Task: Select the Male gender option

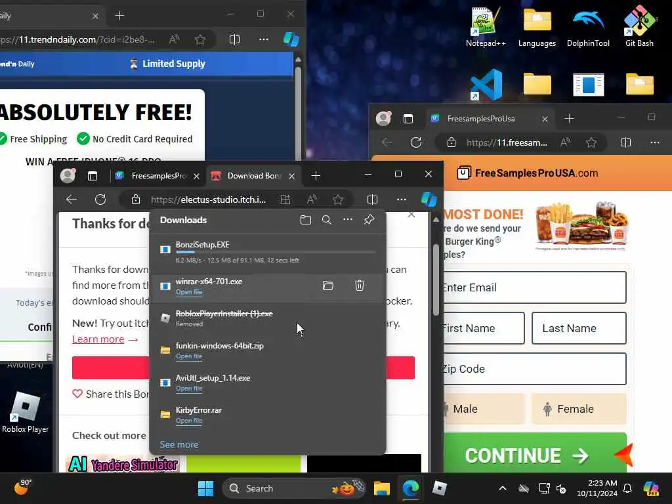Action: point(484,409)
